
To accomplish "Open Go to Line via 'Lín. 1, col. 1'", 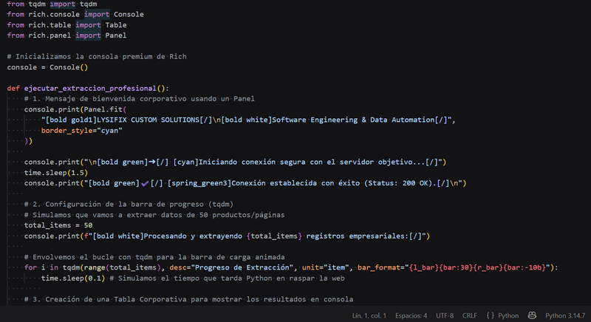I will [369, 315].
